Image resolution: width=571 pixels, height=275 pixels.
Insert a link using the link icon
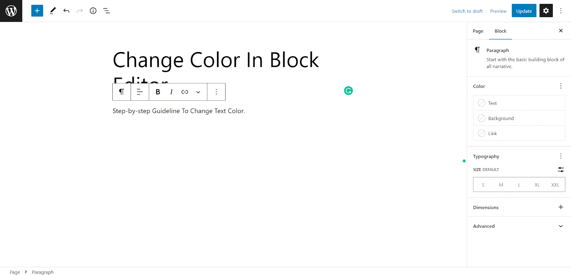pos(185,92)
